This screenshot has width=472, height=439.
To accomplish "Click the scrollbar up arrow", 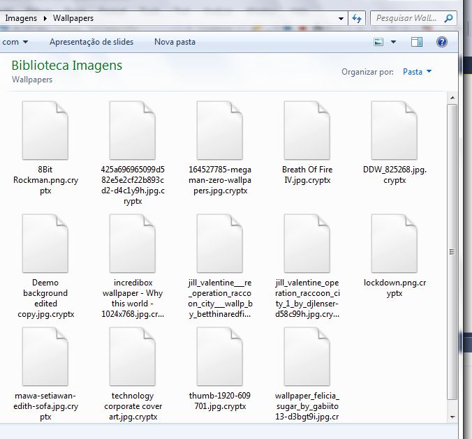I will 452,98.
